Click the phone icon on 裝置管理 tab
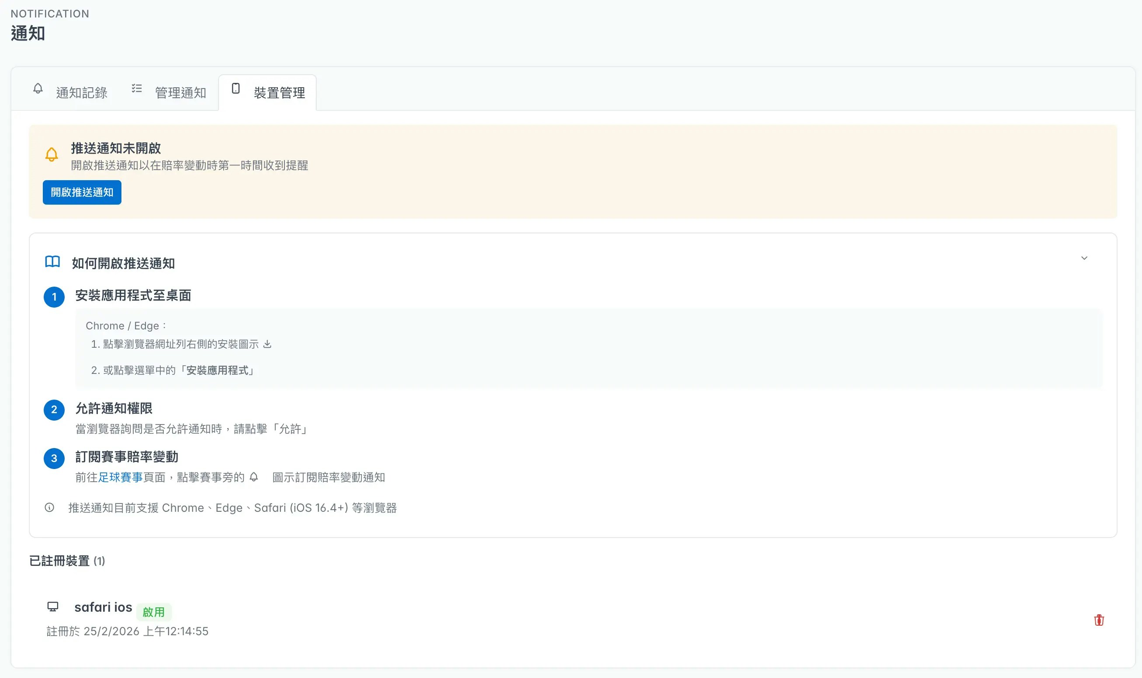The image size is (1142, 678). click(x=235, y=88)
